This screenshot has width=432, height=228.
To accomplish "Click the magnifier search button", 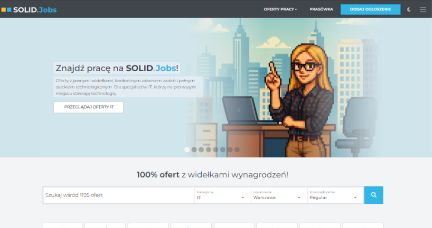I will pyautogui.click(x=374, y=195).
